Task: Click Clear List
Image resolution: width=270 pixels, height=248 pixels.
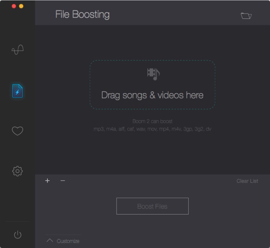Action: pyautogui.click(x=247, y=181)
